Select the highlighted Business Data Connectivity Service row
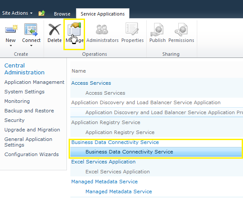243x198 pixels. (x=156, y=152)
